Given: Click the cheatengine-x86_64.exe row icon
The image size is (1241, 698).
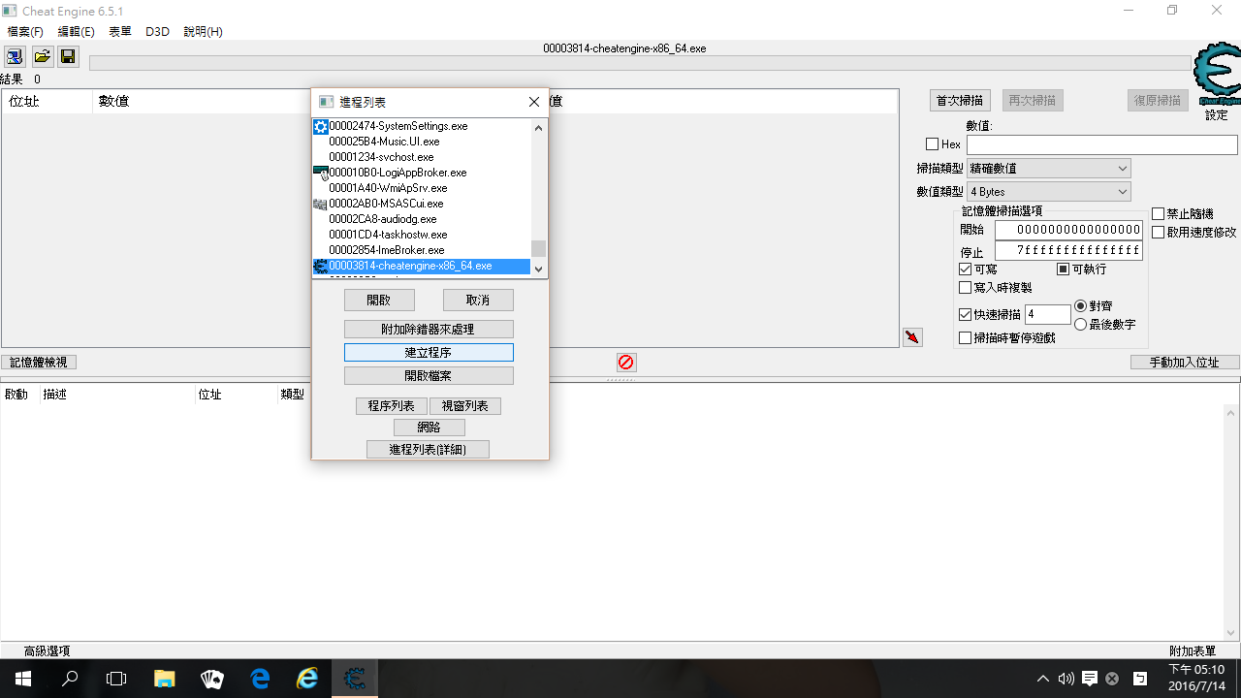Looking at the screenshot, I should [x=321, y=266].
